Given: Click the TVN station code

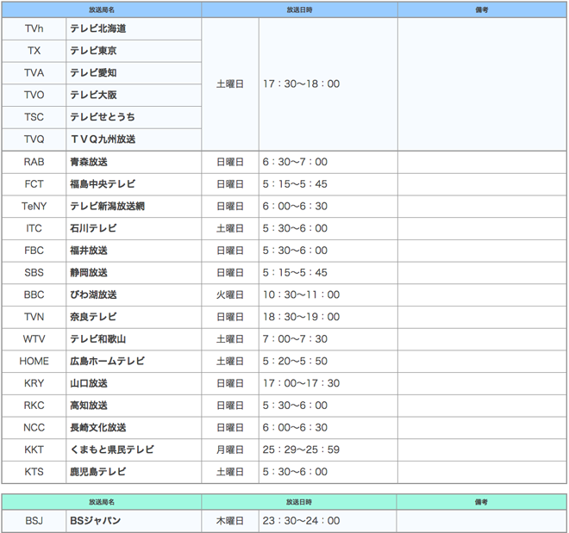Looking at the screenshot, I should click(34, 317).
